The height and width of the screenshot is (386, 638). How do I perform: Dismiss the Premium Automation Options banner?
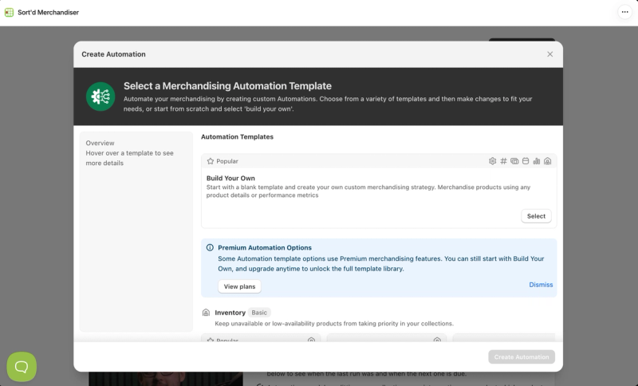541,285
